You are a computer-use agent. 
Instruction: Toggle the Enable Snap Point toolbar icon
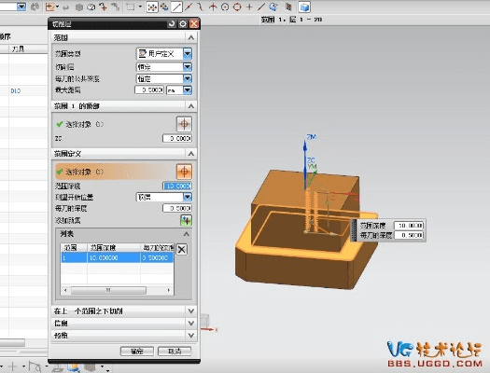(152, 7)
